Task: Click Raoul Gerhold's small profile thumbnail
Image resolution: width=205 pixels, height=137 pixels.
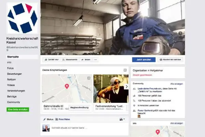Action: (x=139, y=116)
